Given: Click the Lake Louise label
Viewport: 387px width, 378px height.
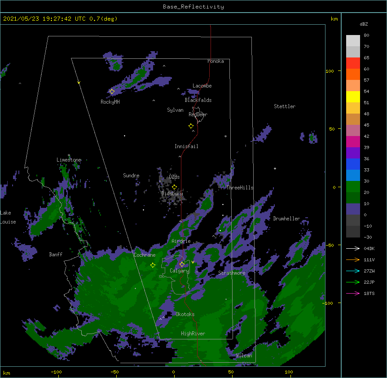Looking at the screenshot, I should click(x=8, y=217).
